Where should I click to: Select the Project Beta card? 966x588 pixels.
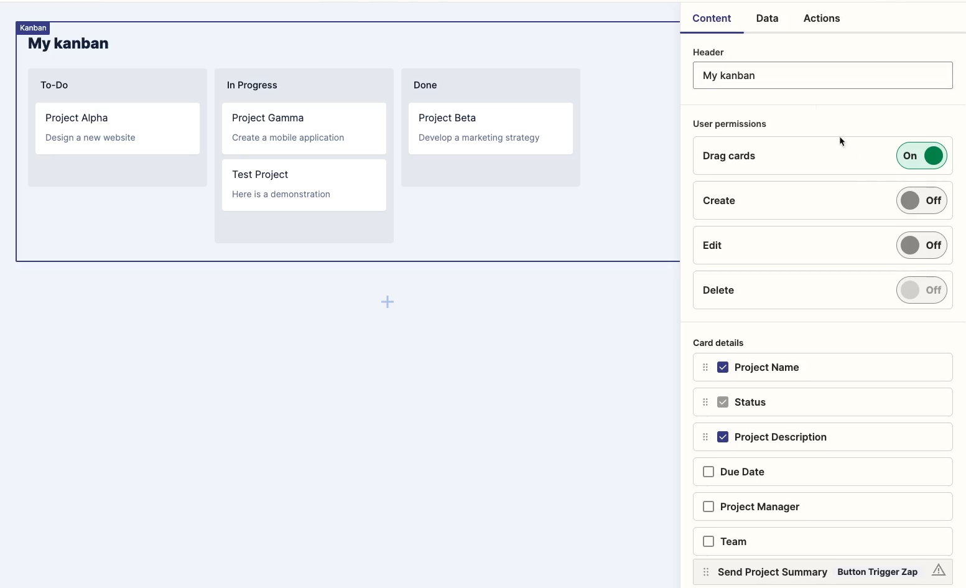click(491, 128)
